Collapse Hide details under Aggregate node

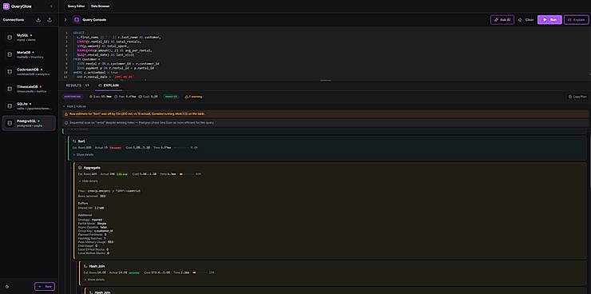(88, 181)
